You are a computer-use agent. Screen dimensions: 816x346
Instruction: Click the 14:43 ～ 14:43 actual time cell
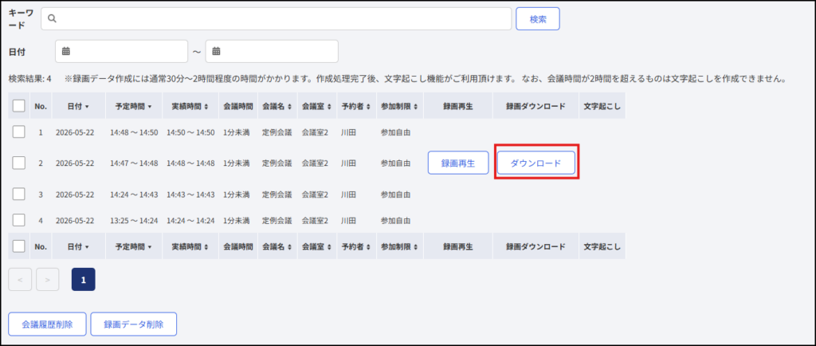[190, 194]
